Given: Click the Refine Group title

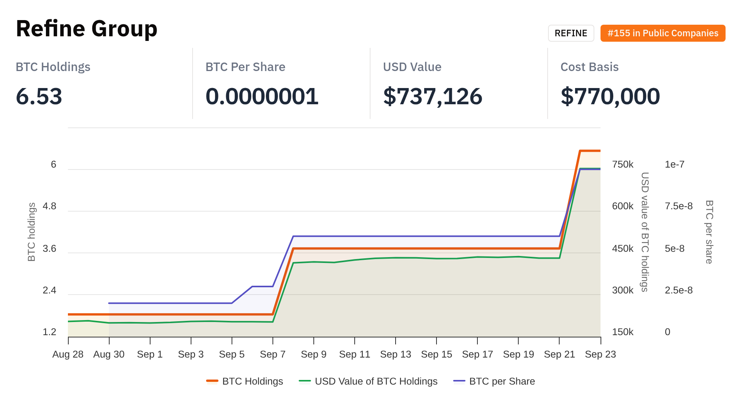Looking at the screenshot, I should [86, 29].
